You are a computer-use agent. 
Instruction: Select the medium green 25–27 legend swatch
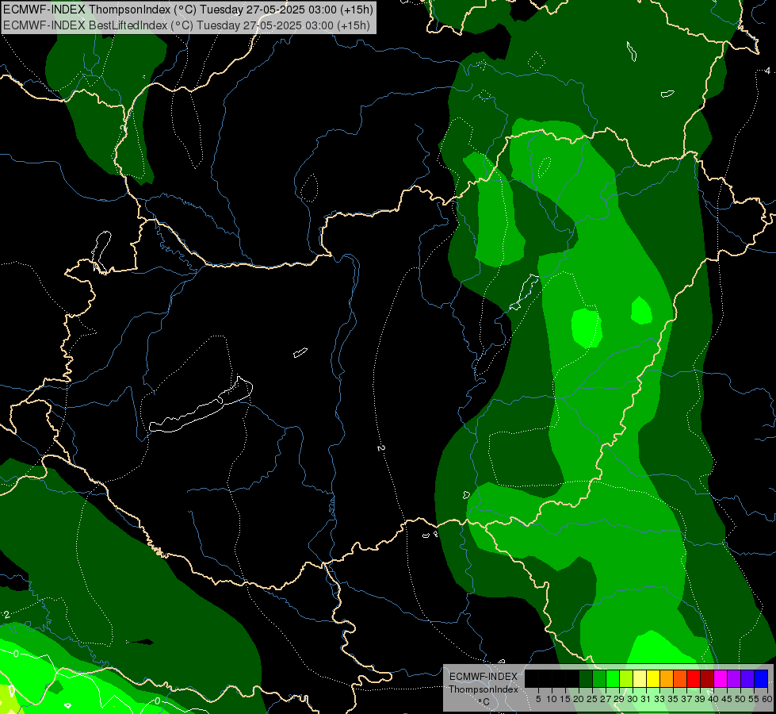pyautogui.click(x=599, y=678)
